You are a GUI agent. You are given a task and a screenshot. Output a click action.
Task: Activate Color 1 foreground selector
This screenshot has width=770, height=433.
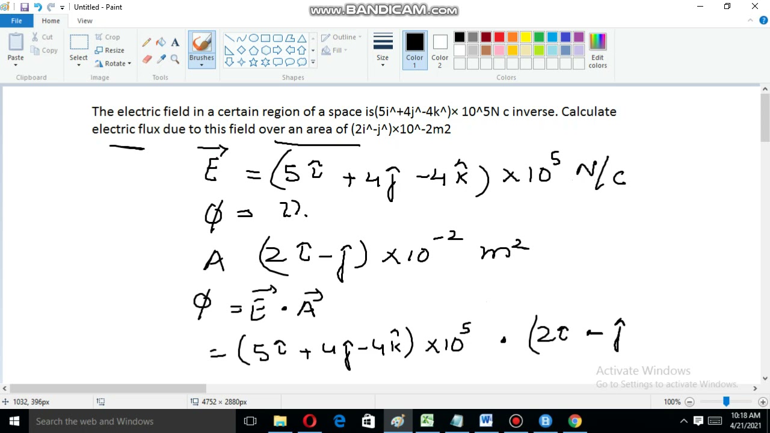(414, 50)
